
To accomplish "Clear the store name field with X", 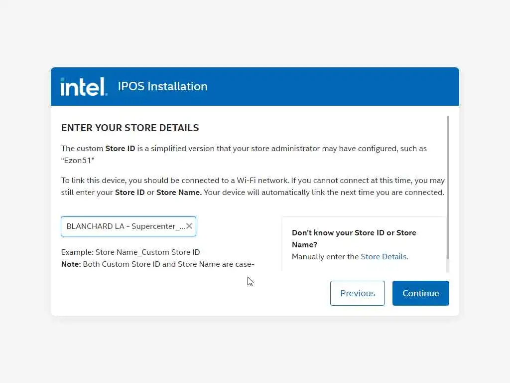I will pyautogui.click(x=189, y=226).
